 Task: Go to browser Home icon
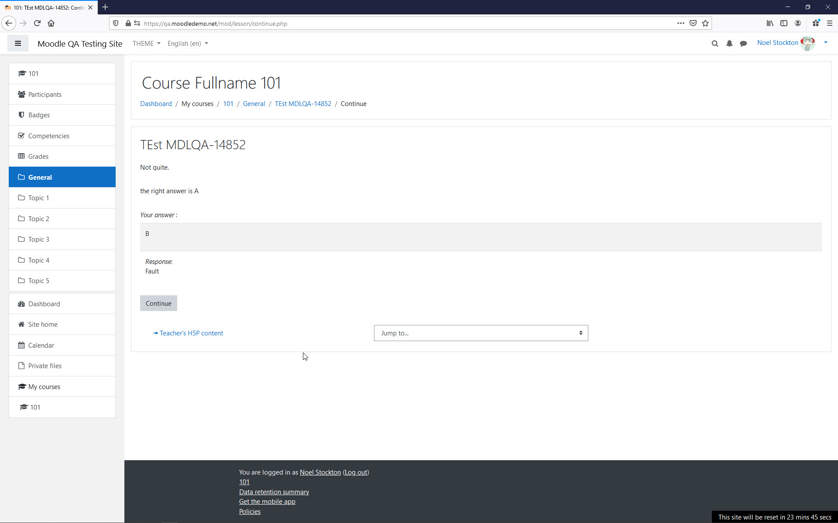pos(51,23)
